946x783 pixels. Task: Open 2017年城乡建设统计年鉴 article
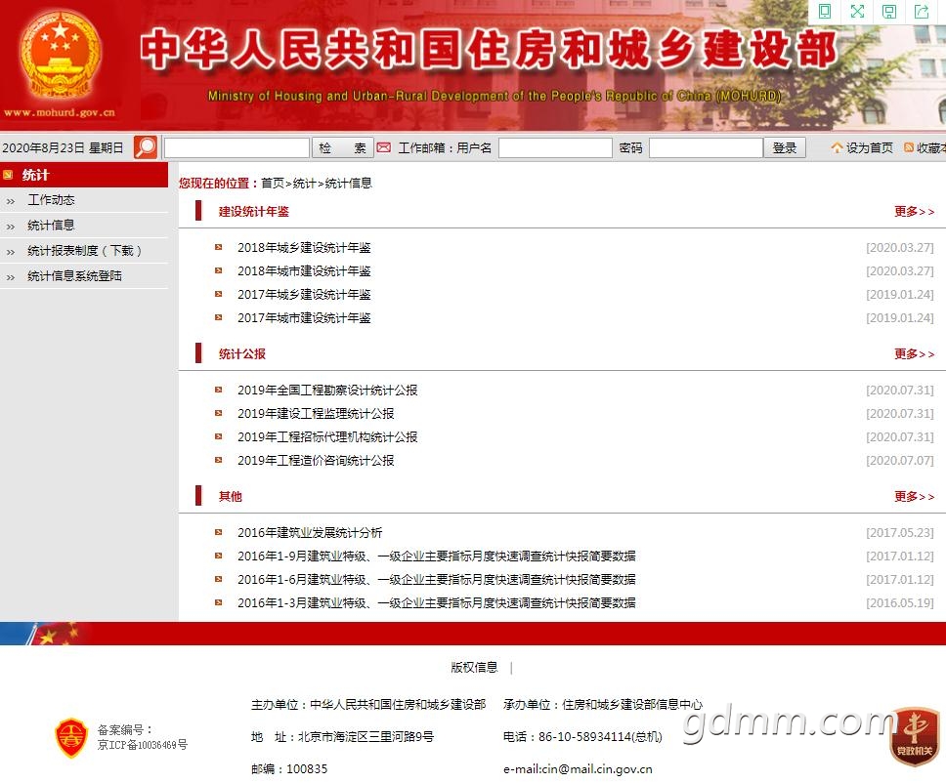pyautogui.click(x=304, y=295)
